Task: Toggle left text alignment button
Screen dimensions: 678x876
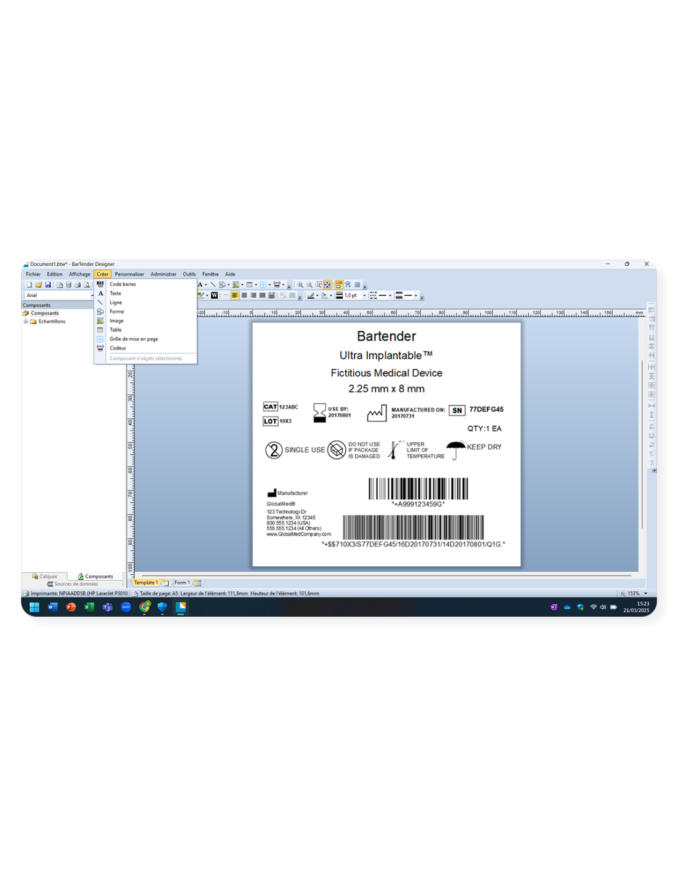Action: [235, 296]
